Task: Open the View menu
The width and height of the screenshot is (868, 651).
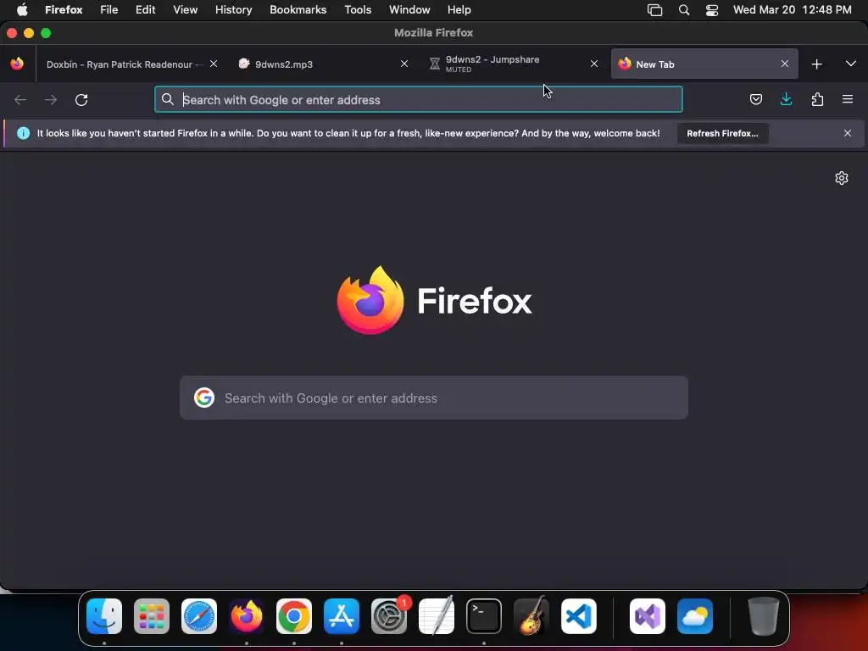Action: click(x=185, y=9)
